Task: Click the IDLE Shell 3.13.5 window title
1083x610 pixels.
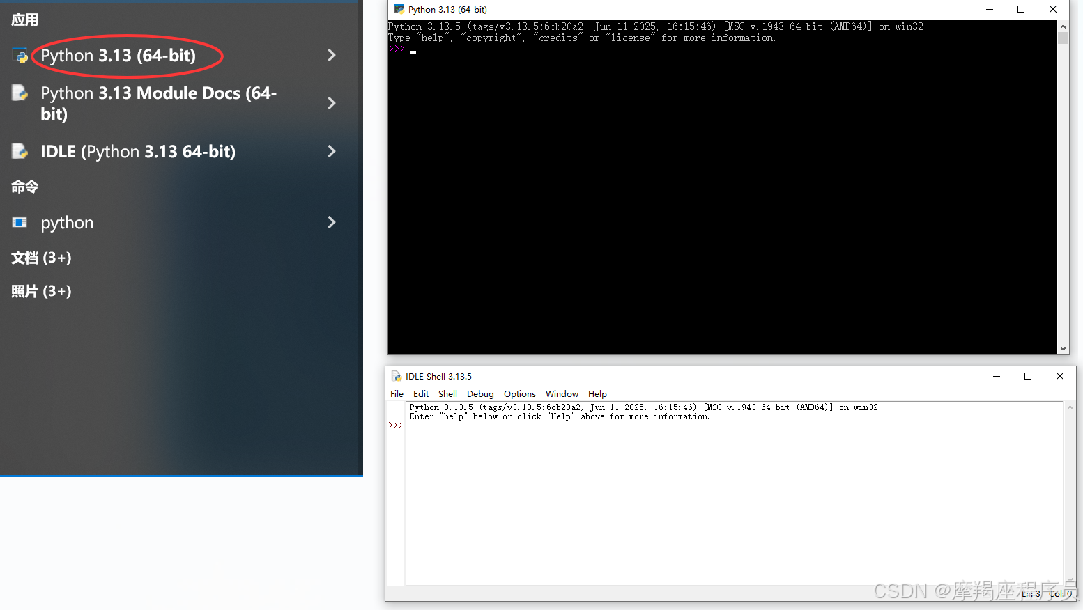Action: click(x=438, y=376)
